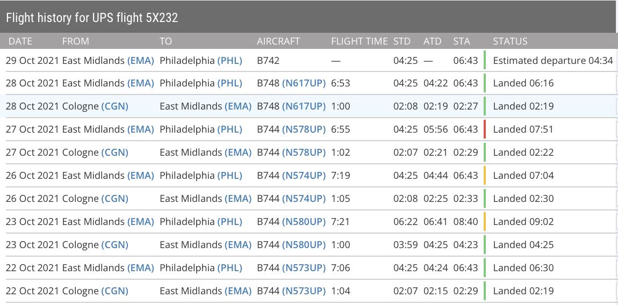
Task: Click the Flight history for UPS 5X232 title
Action: [92, 18]
